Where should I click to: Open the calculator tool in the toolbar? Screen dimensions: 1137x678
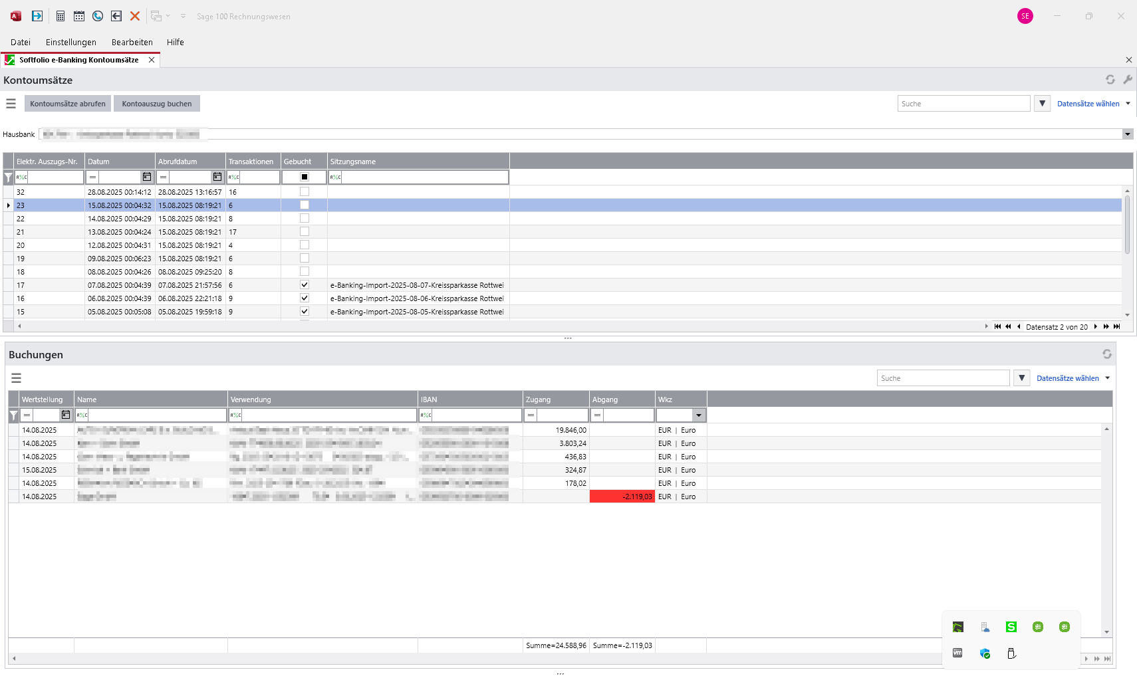(61, 16)
